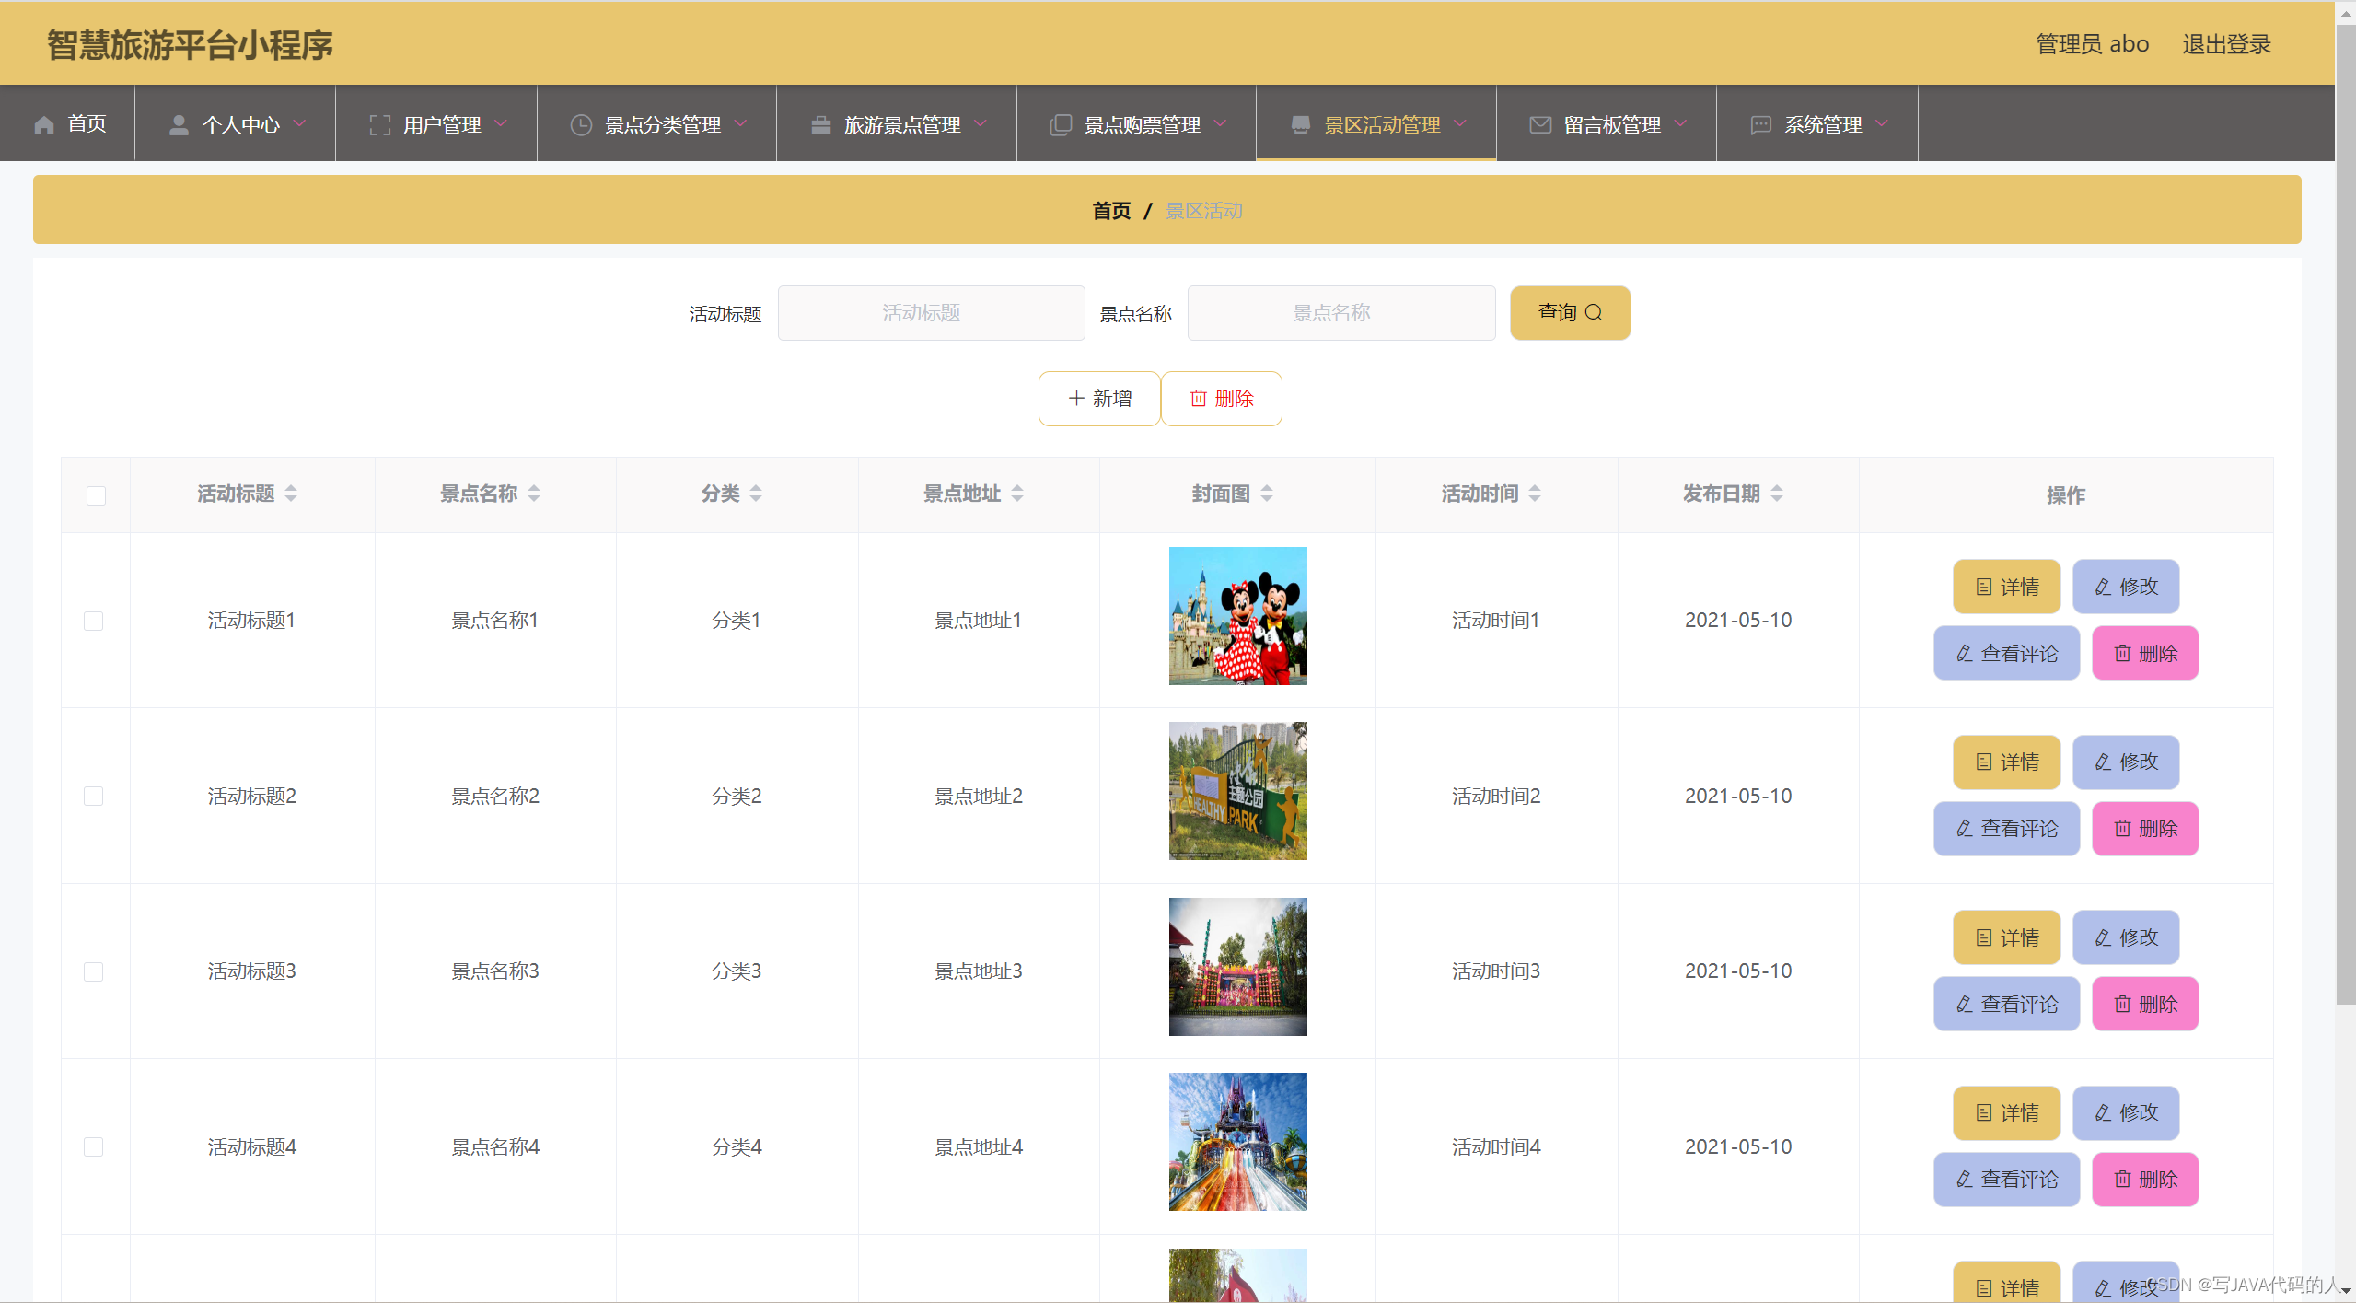Click pencil icon in 查看评论 for 活动标题2
The width and height of the screenshot is (2356, 1303).
1964,829
